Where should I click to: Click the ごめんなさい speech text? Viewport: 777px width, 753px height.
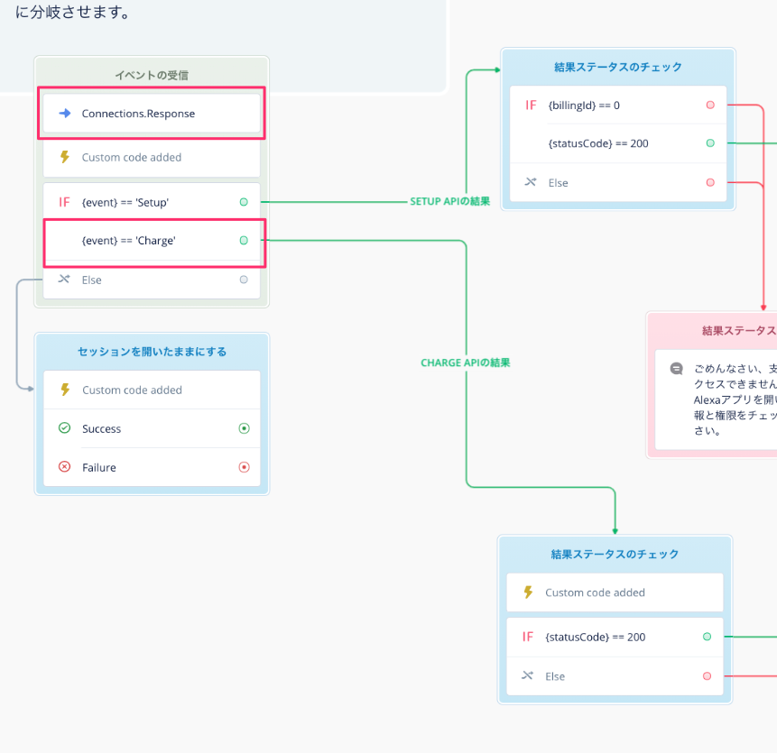click(735, 399)
